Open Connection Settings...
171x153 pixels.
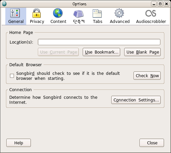click(136, 100)
